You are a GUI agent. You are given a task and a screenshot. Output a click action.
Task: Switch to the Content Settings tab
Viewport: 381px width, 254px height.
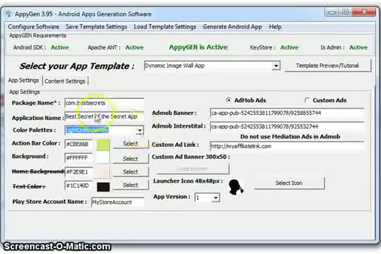[65, 81]
